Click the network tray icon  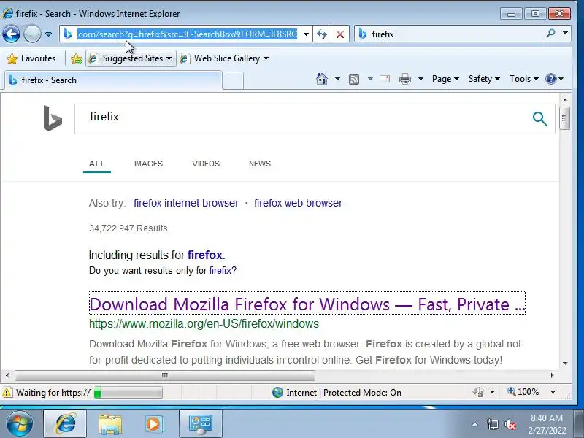pyautogui.click(x=492, y=424)
